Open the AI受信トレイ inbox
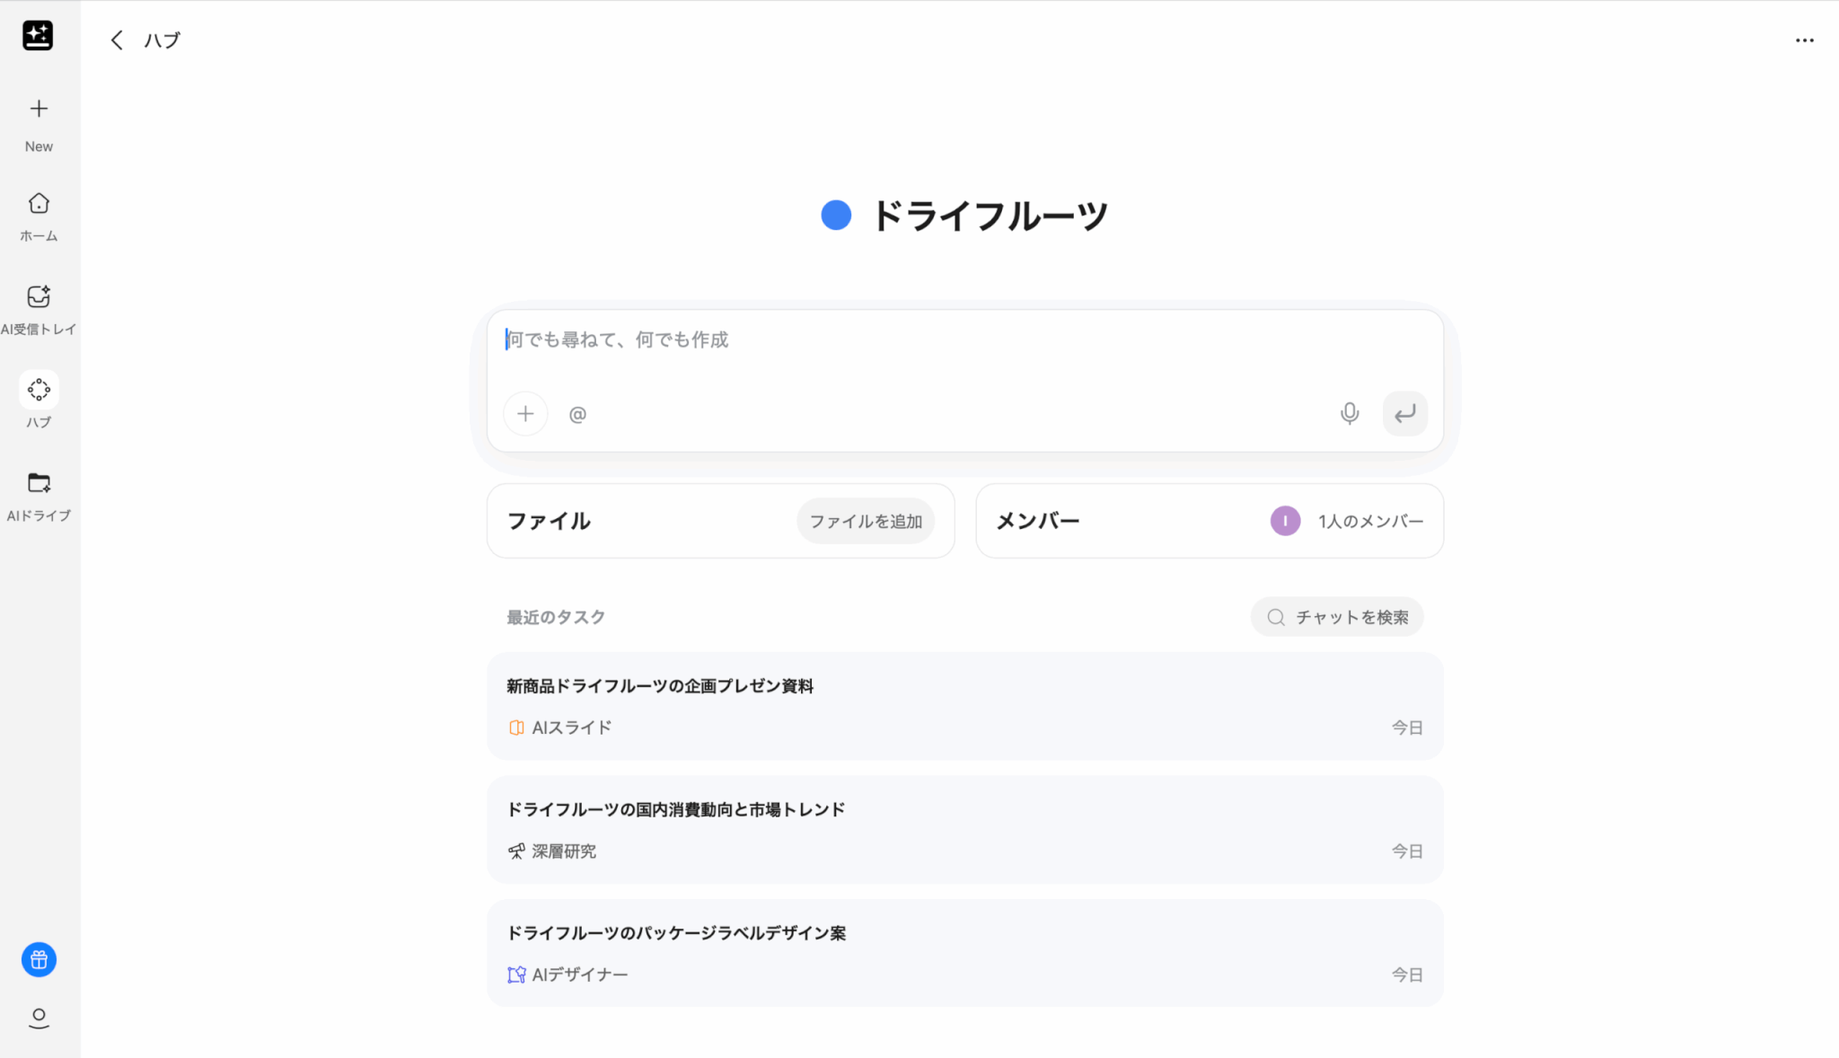Screen dimensions: 1839x1058 (39, 297)
